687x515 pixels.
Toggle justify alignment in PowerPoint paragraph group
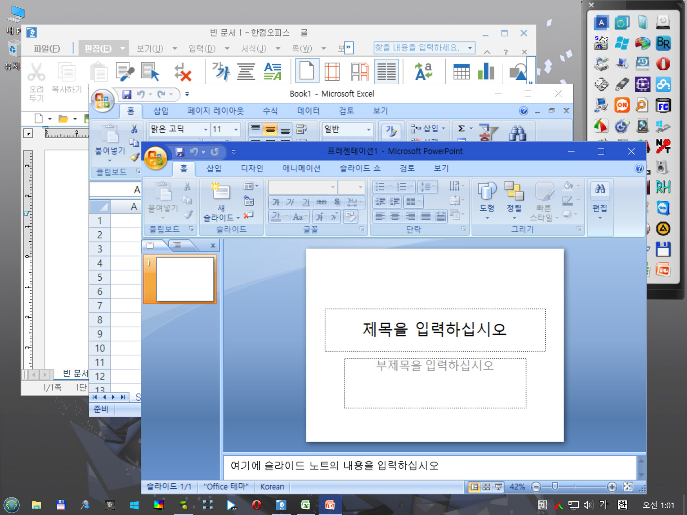[x=426, y=216]
